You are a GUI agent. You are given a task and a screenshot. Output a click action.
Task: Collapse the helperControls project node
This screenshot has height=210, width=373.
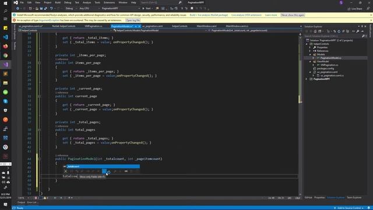[x=307, y=44]
